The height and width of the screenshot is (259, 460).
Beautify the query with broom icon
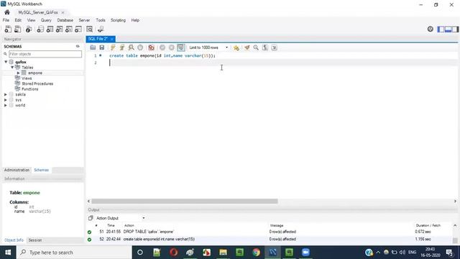tap(247, 47)
